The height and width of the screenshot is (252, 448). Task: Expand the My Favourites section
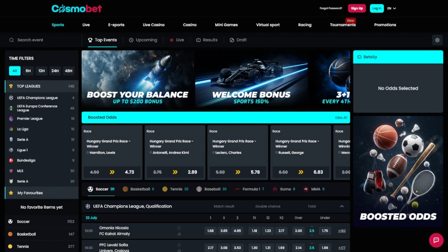(x=42, y=193)
